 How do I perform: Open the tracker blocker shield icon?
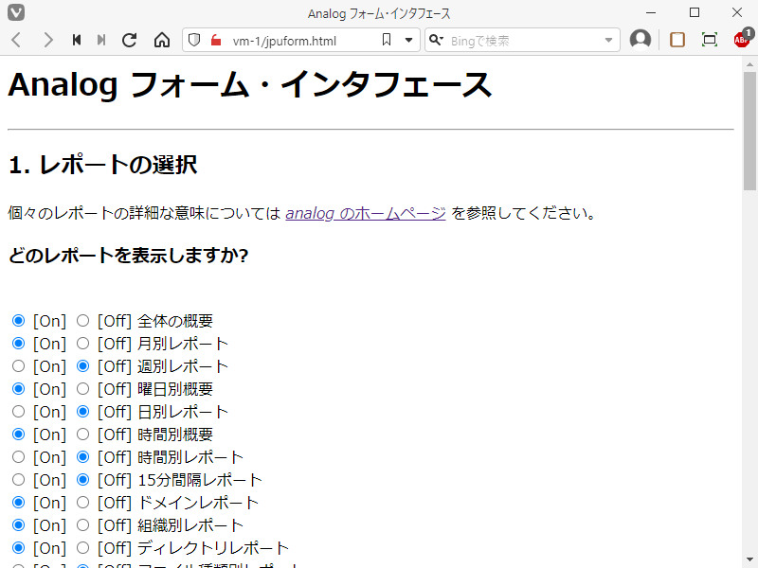[x=194, y=40]
